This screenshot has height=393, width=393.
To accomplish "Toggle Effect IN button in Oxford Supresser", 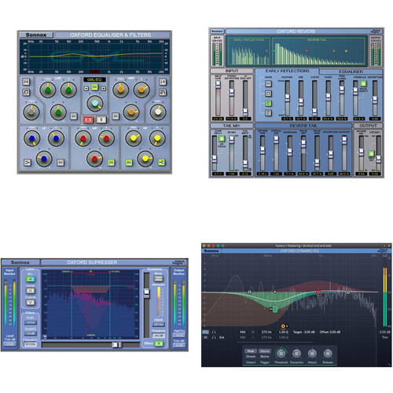I will point(159,343).
